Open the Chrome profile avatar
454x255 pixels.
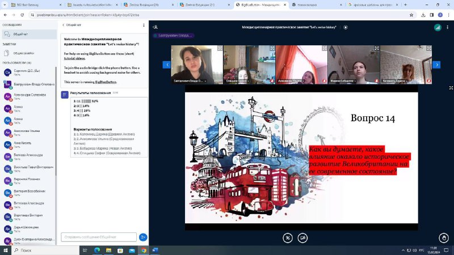(x=440, y=15)
